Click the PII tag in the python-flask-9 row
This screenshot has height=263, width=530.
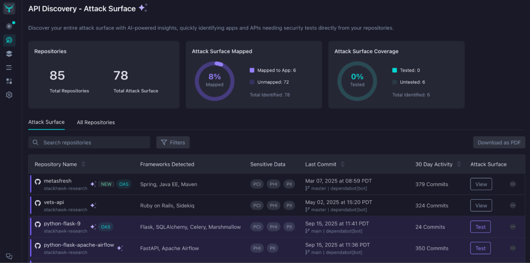point(289,226)
